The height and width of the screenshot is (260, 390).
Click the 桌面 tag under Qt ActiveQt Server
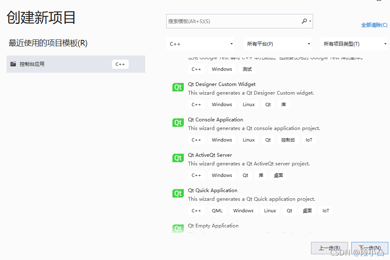[x=279, y=175]
